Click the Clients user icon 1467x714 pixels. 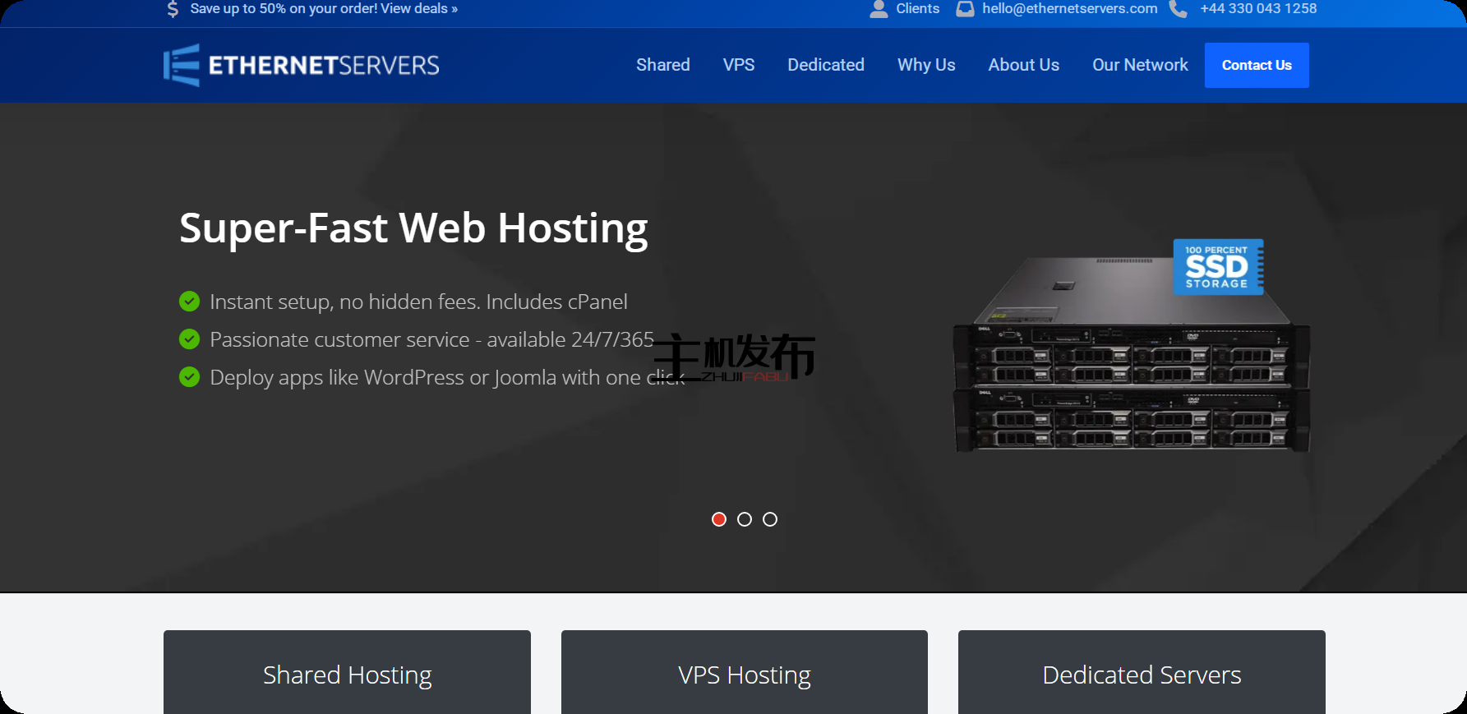click(879, 9)
